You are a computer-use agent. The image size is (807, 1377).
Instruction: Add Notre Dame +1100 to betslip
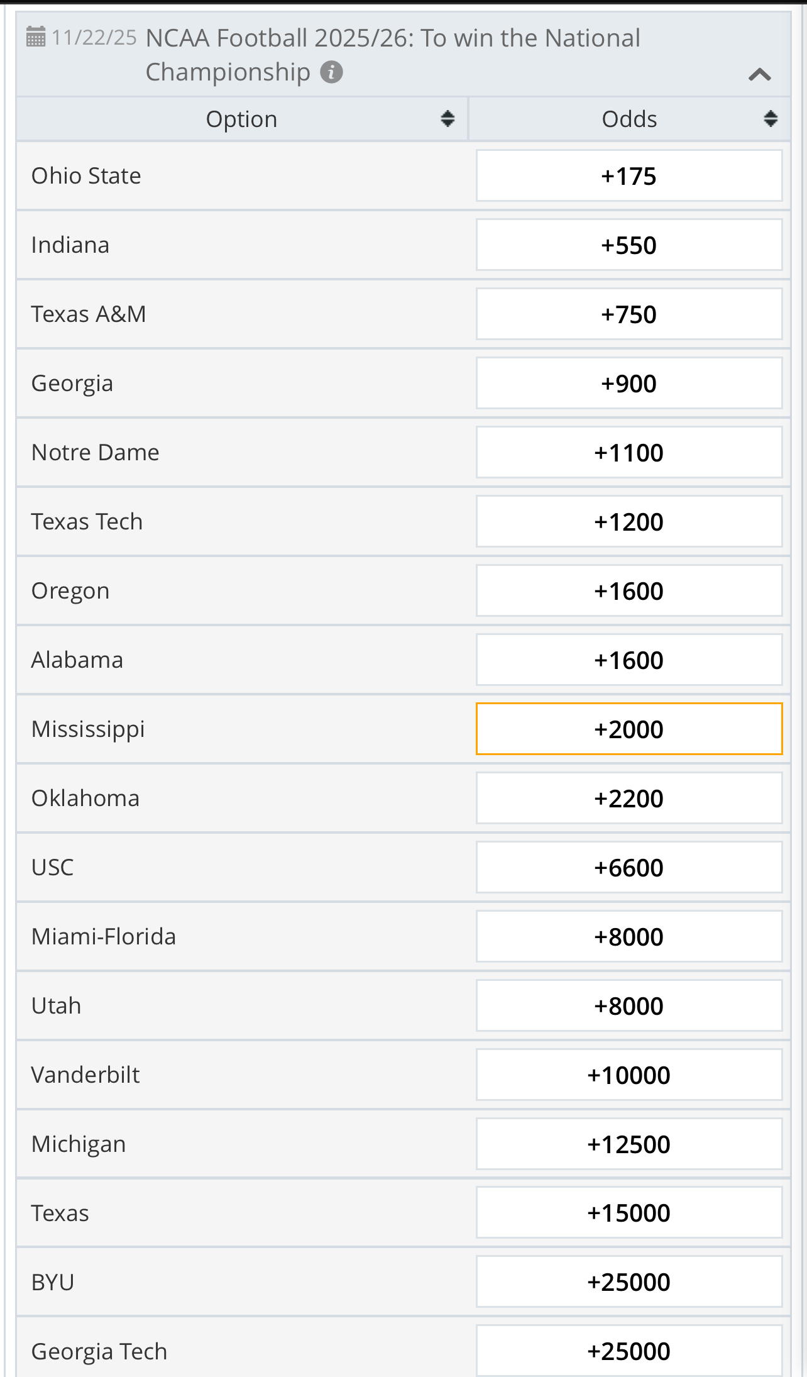[629, 453]
